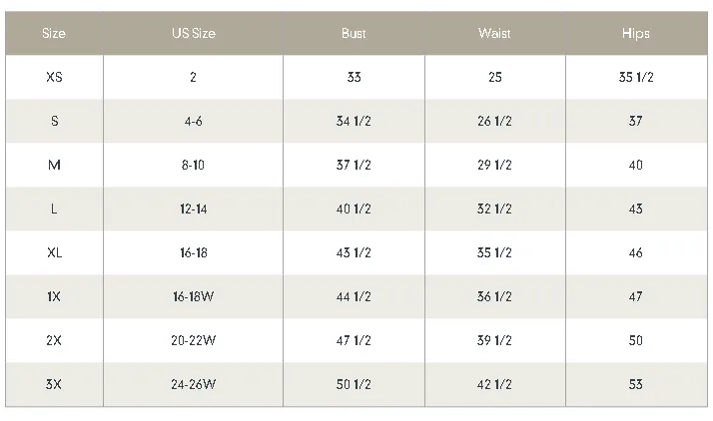The height and width of the screenshot is (421, 713).
Task: Select the 35 1/2 hips value for XS
Action: pyautogui.click(x=636, y=77)
